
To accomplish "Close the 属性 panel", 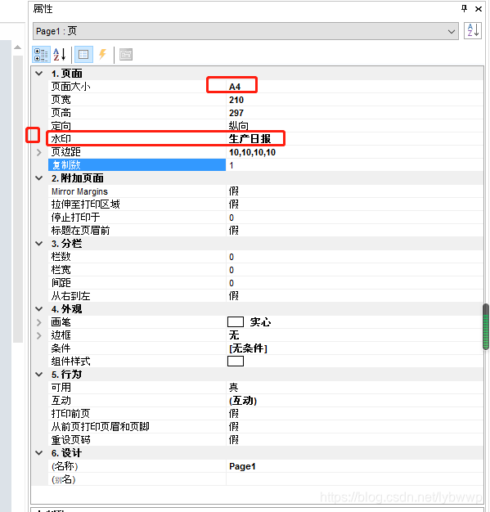I will pyautogui.click(x=479, y=9).
